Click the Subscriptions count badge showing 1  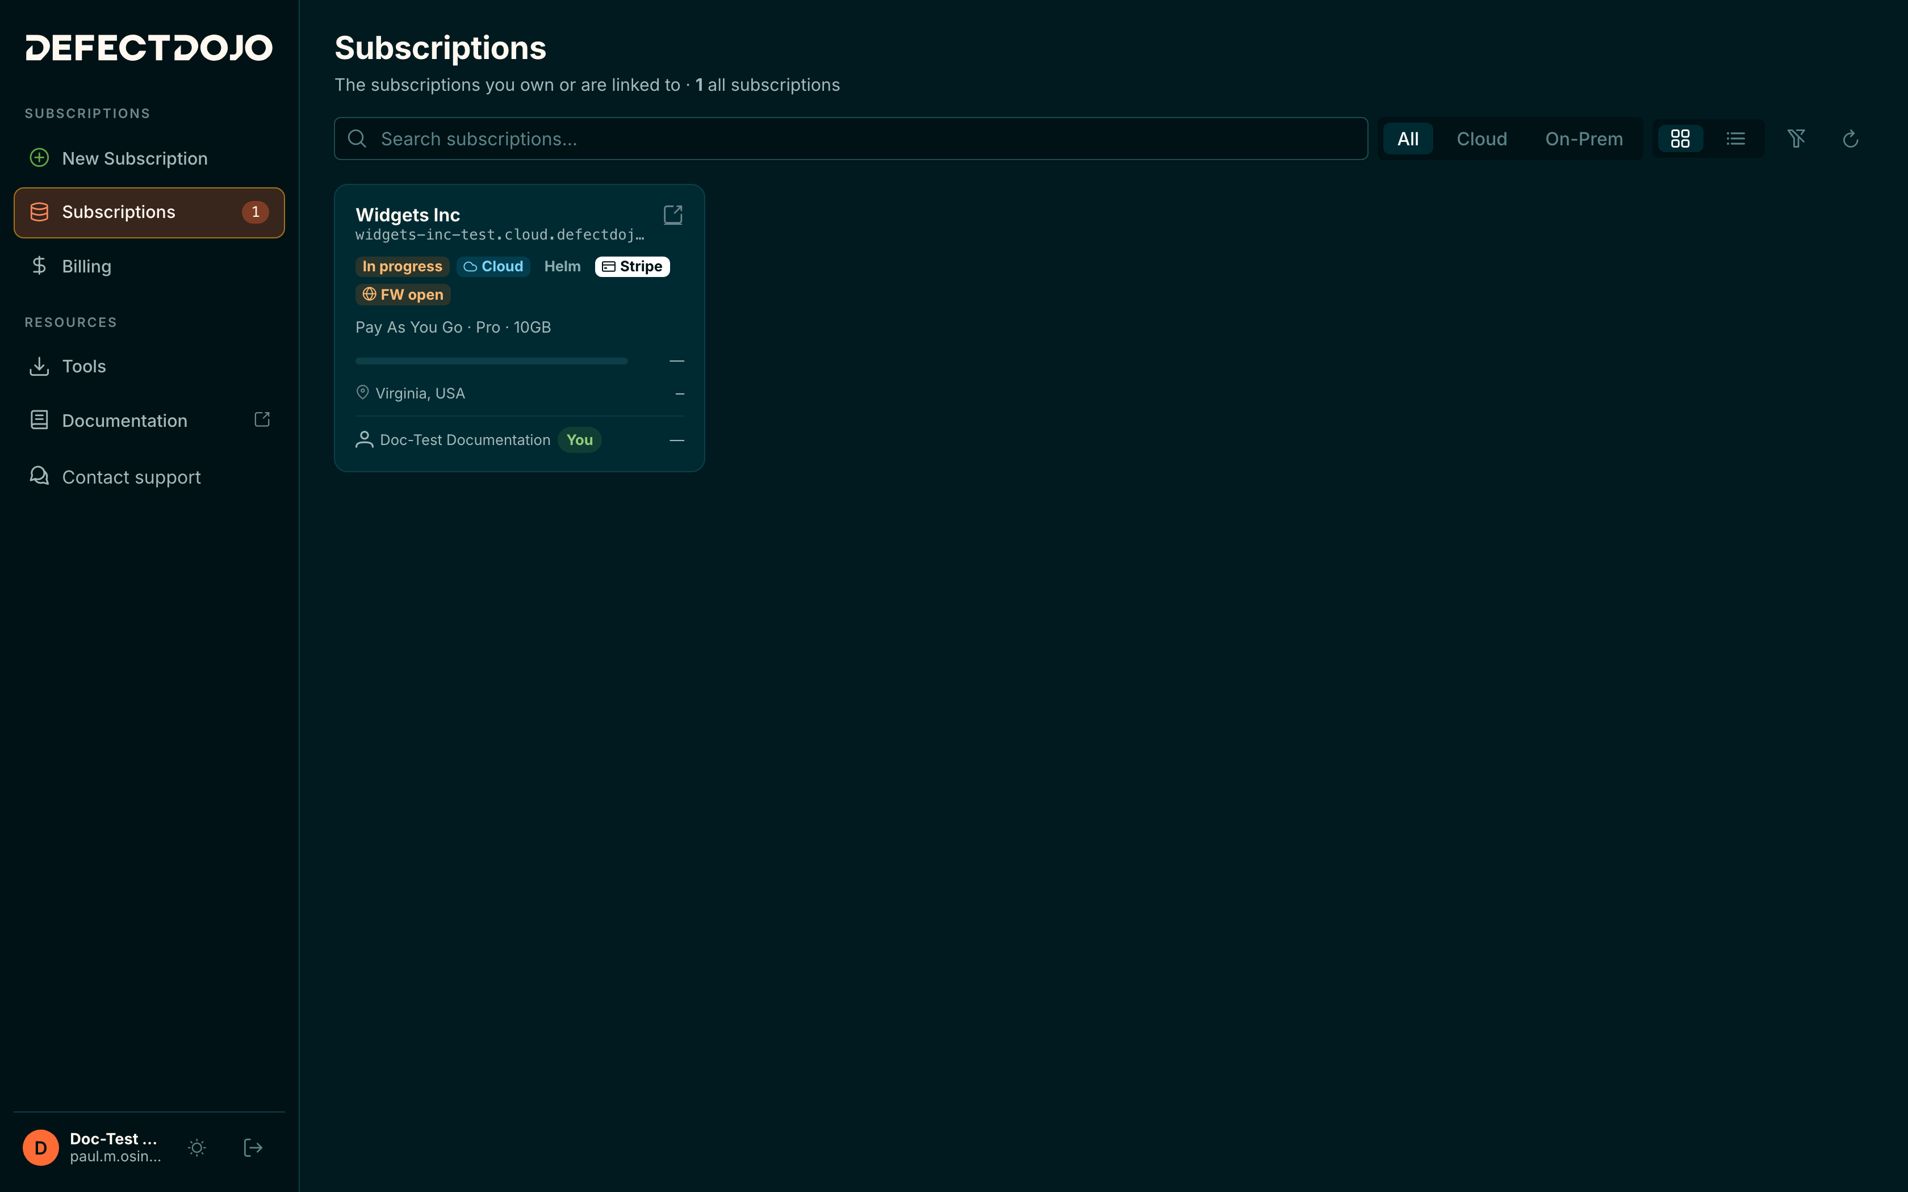pos(256,212)
